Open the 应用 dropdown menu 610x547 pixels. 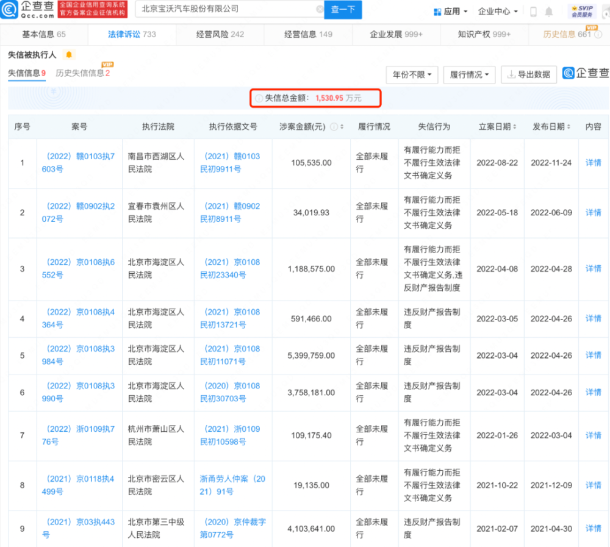coord(451,12)
